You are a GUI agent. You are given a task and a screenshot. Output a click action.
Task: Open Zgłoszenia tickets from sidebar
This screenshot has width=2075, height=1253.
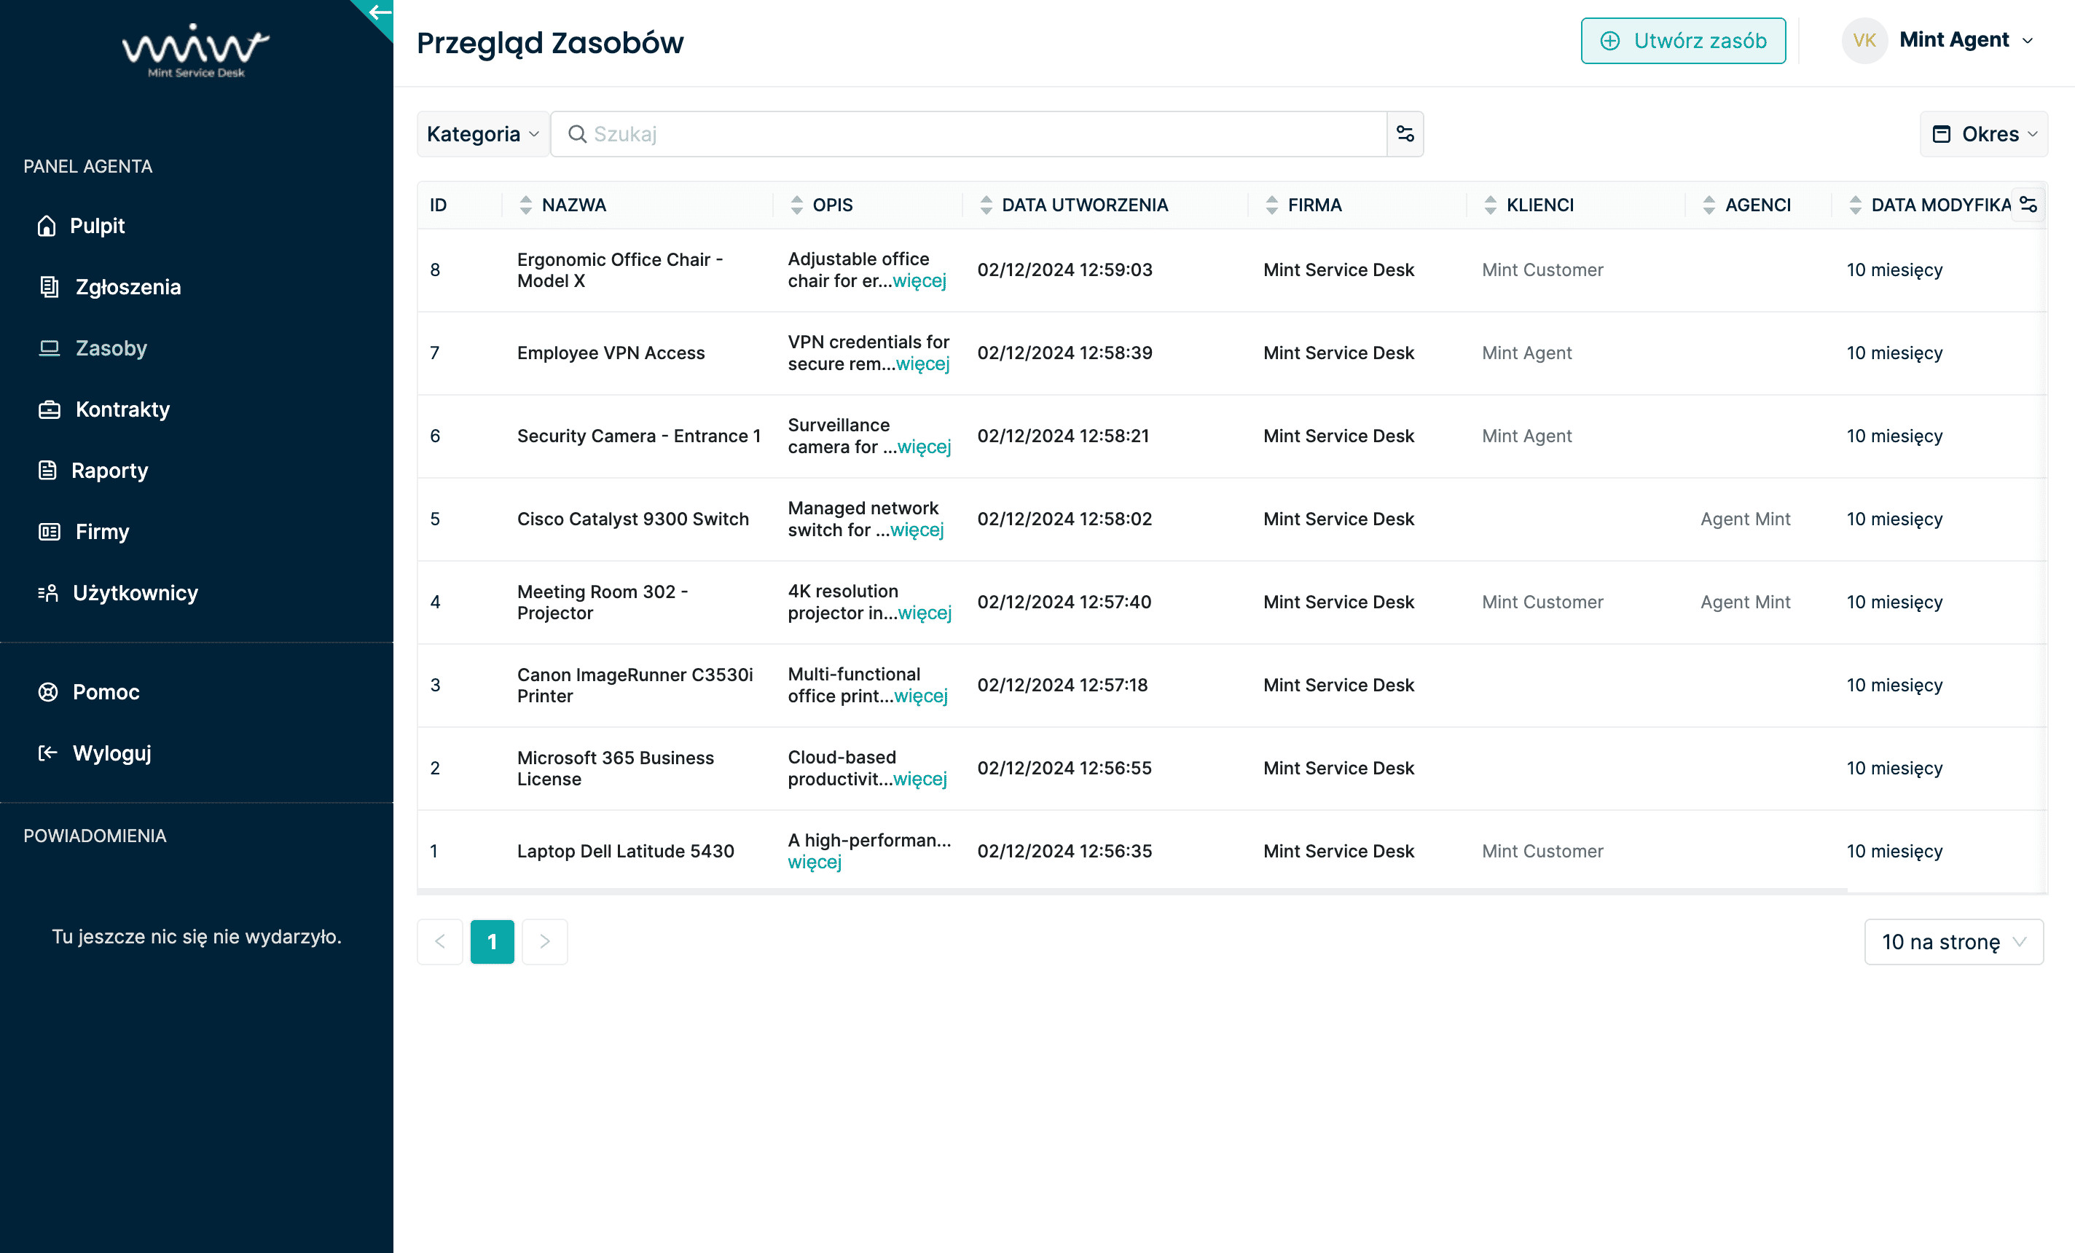click(128, 287)
